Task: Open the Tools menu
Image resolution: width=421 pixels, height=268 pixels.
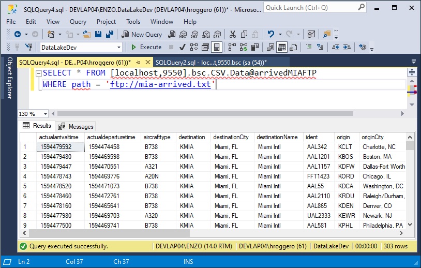Action: click(x=133, y=22)
